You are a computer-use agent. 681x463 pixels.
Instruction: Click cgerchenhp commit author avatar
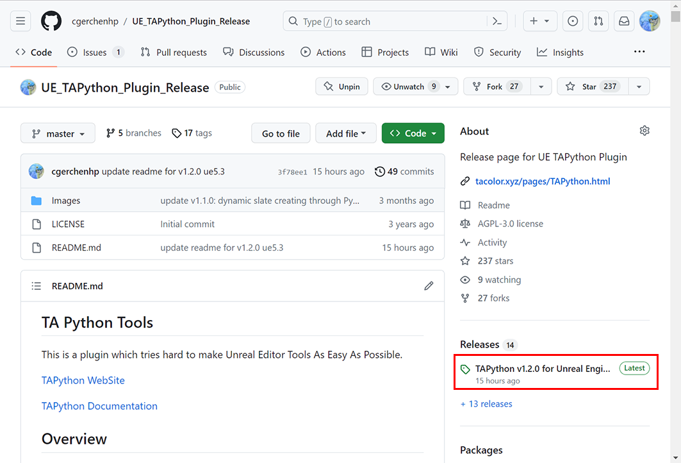pos(37,171)
